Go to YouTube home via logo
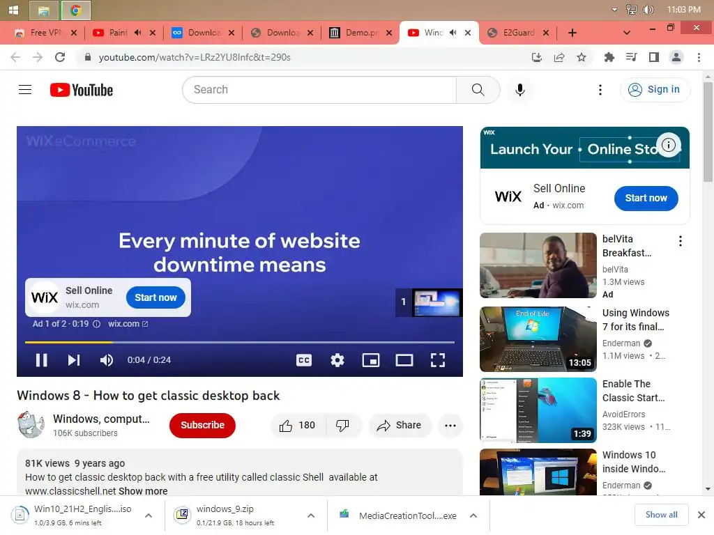The width and height of the screenshot is (714, 535). coord(82,90)
